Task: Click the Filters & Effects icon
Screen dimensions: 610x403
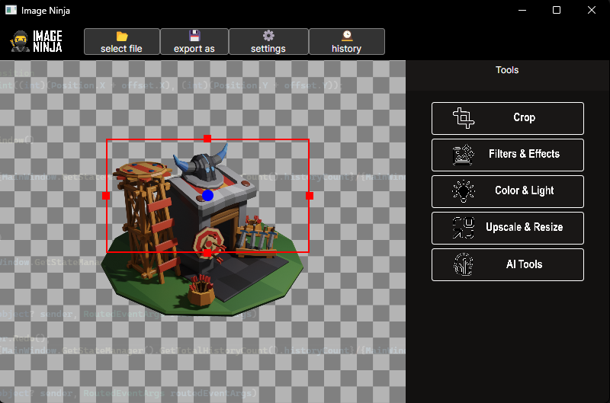Action: pos(464,155)
